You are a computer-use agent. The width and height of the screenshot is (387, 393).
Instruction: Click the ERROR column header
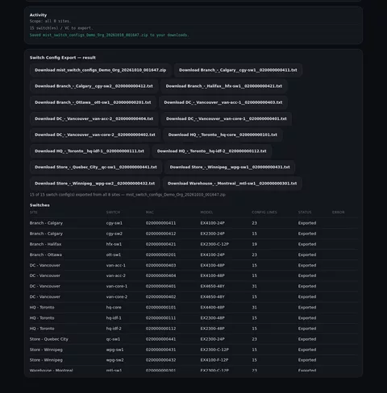point(338,213)
